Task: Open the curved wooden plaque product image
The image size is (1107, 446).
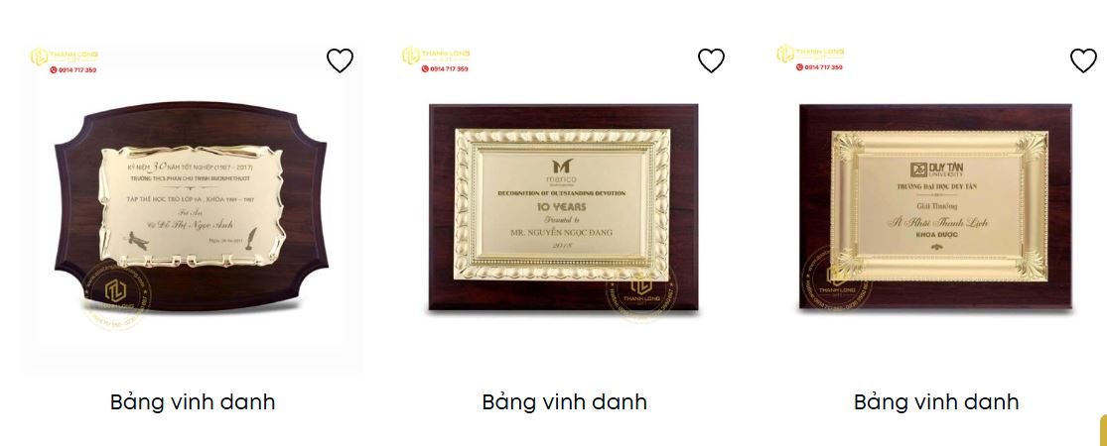Action: point(192,208)
